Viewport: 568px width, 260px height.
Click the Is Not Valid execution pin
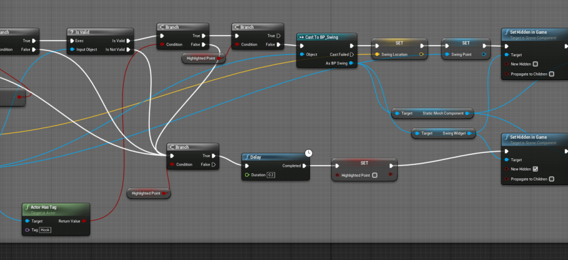coord(129,50)
